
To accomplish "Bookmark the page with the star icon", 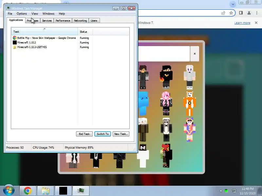I will (231, 13).
